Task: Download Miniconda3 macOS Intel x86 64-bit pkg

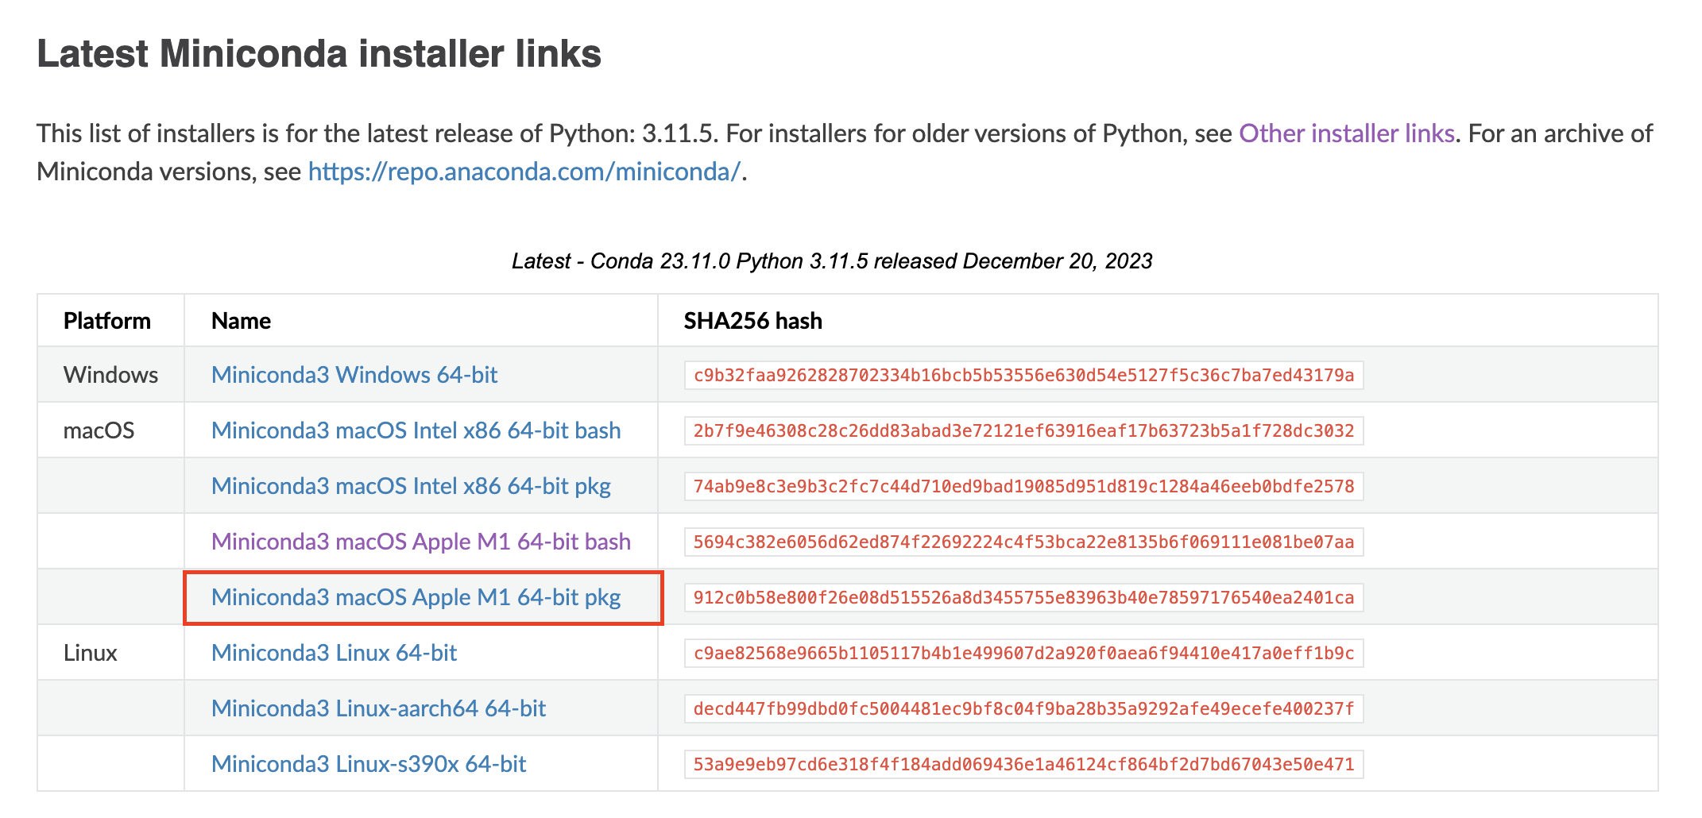Action: point(411,486)
